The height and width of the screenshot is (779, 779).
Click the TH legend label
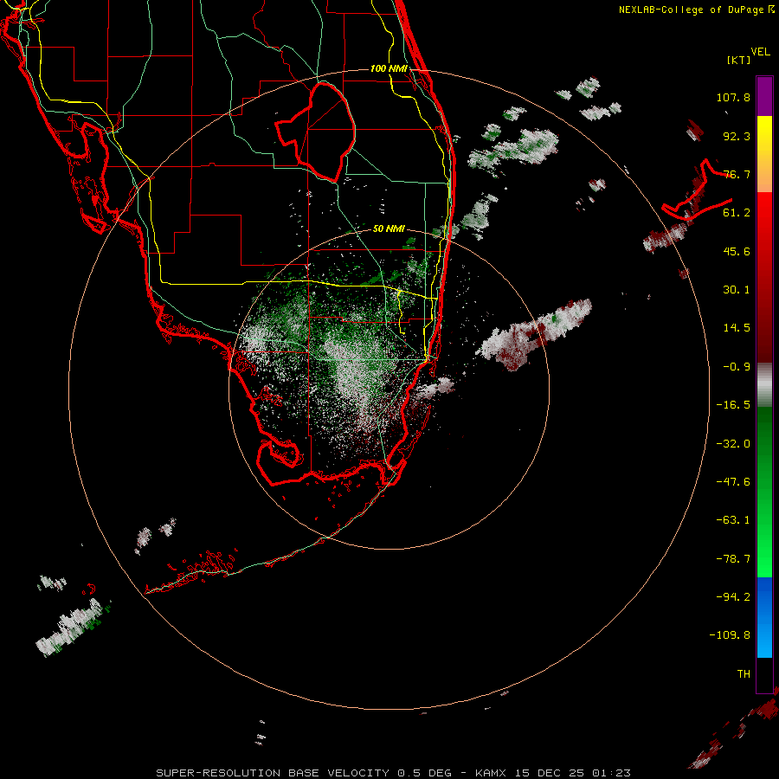coord(744,674)
